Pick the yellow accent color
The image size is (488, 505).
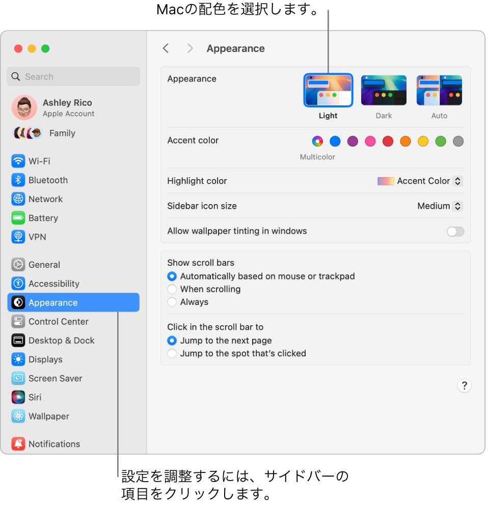click(x=423, y=141)
